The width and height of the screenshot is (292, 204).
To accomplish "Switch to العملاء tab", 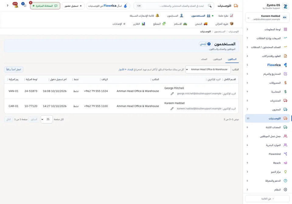I will (x=204, y=59).
